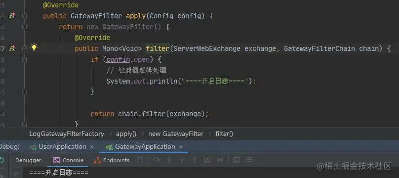This screenshot has height=178, width=399.
Task: Click the Trace Current Stream Chain icon
Action: coord(249,160)
